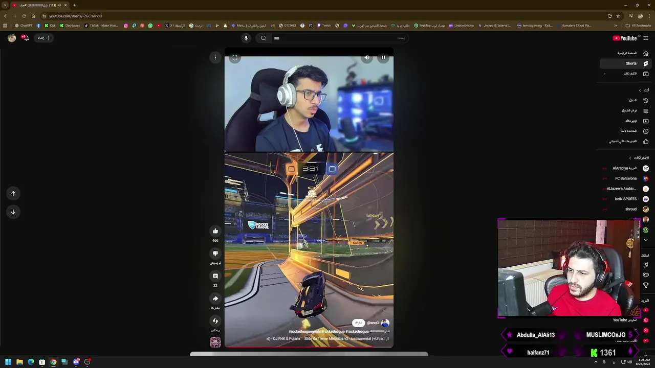Screen dimensions: 655x368
Task: Pause the Short video
Action: pyautogui.click(x=383, y=58)
